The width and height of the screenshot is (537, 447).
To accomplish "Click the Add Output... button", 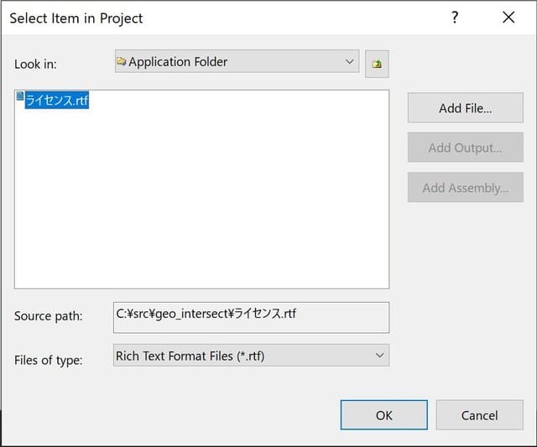I will pos(465,148).
